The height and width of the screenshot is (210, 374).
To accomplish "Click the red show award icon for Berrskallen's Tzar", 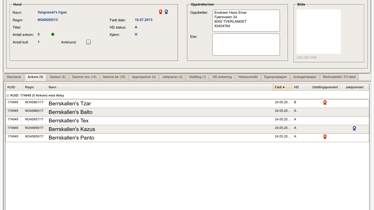I will tap(325, 102).
